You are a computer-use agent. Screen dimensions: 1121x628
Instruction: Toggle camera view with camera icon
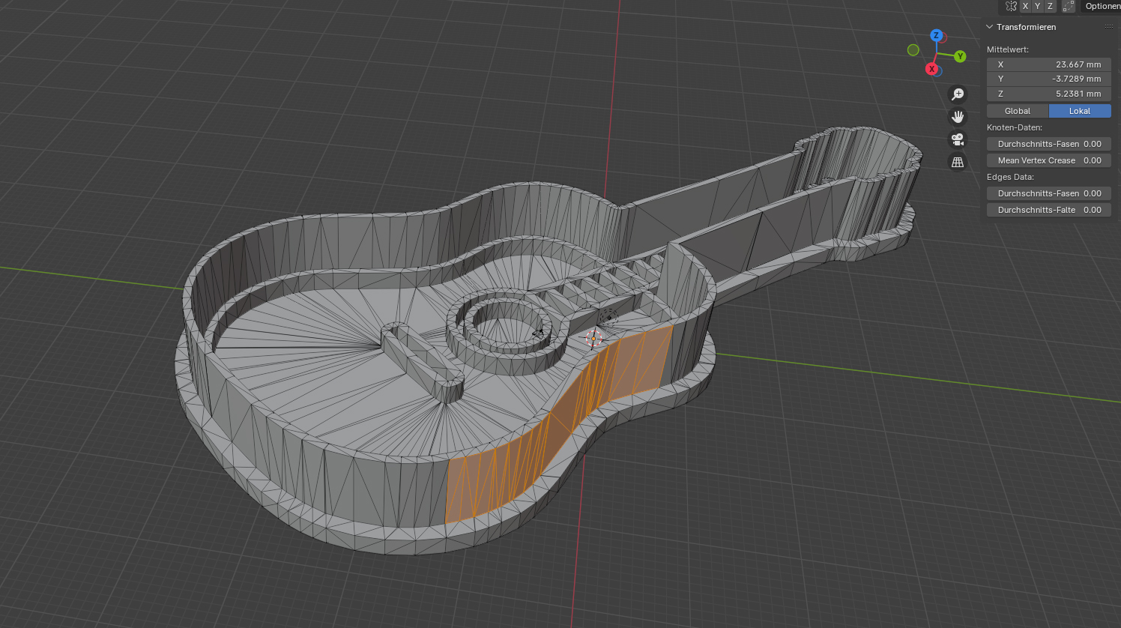point(958,139)
